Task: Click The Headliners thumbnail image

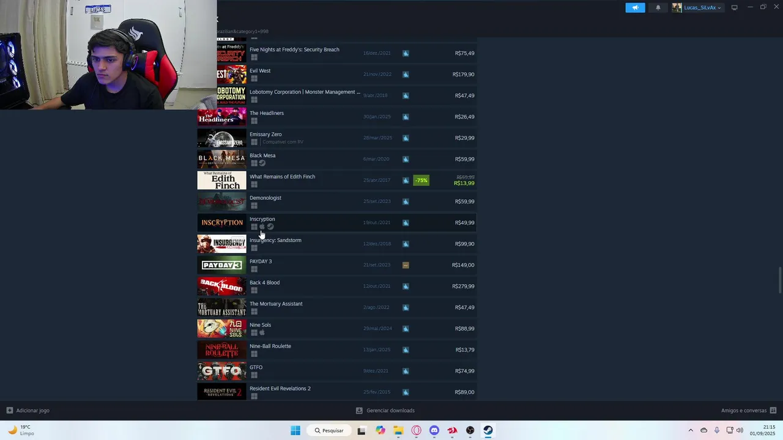Action: (221, 117)
